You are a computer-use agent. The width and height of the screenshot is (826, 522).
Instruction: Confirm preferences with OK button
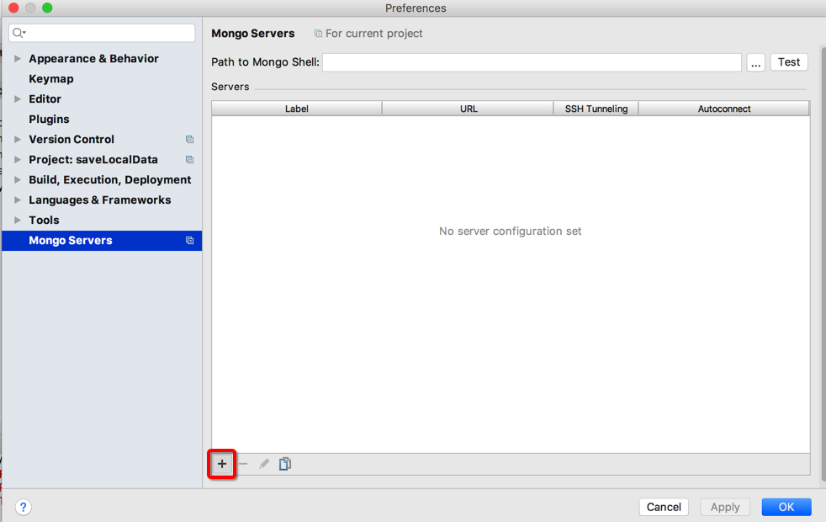pyautogui.click(x=786, y=507)
